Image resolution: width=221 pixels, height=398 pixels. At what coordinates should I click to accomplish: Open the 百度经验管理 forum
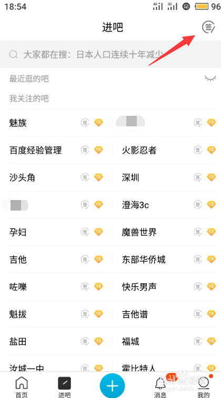(36, 151)
